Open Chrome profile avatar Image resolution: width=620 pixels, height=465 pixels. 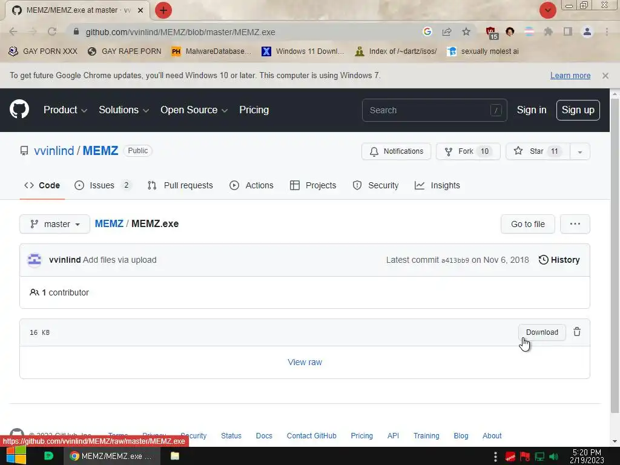[587, 31]
